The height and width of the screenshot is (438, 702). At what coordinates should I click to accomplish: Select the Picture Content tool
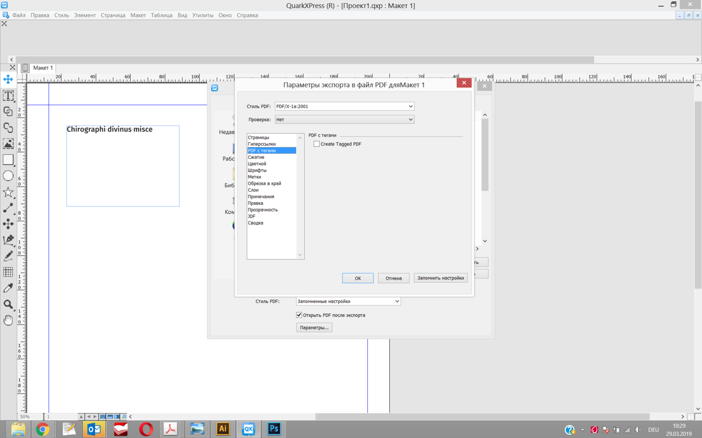pyautogui.click(x=8, y=144)
